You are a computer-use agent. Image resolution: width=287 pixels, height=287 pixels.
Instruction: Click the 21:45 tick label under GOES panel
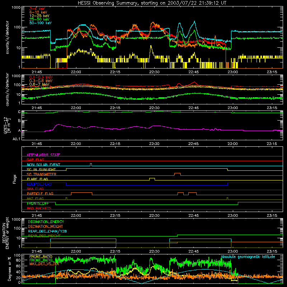[37, 144]
